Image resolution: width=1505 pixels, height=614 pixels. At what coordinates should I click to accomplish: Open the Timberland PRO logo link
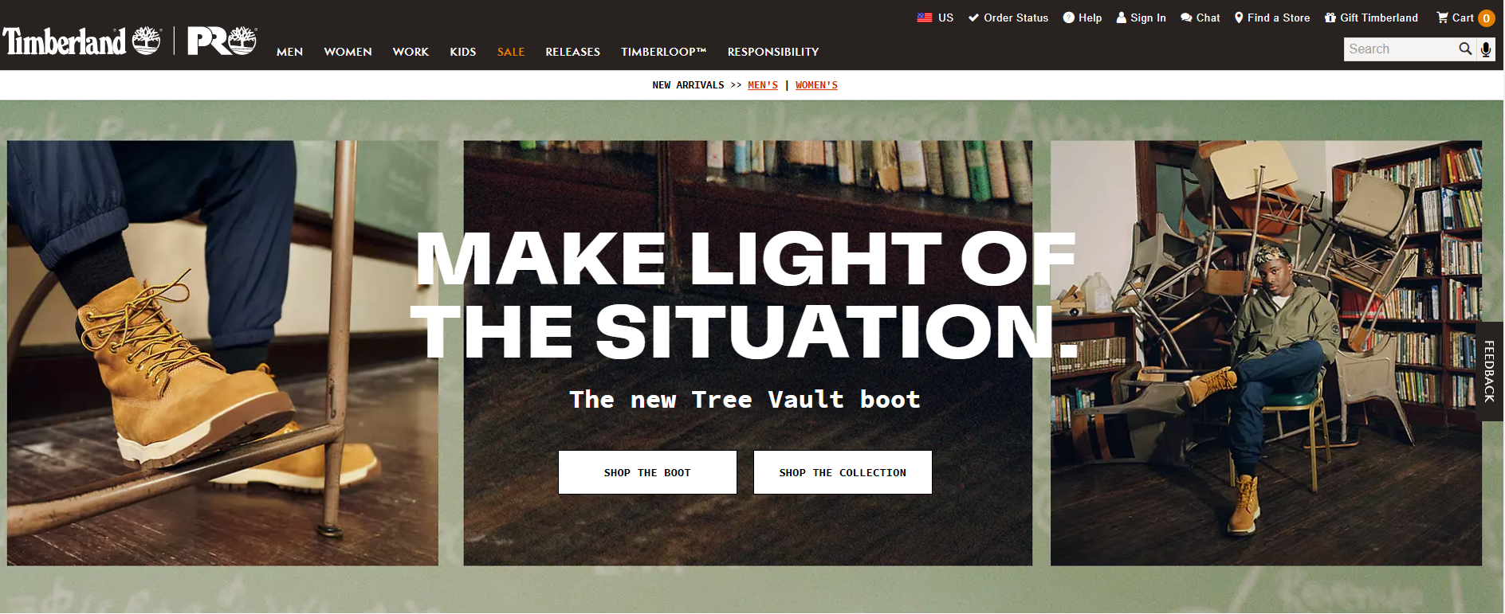point(222,41)
